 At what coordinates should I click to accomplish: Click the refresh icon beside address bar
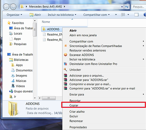point(127,7)
